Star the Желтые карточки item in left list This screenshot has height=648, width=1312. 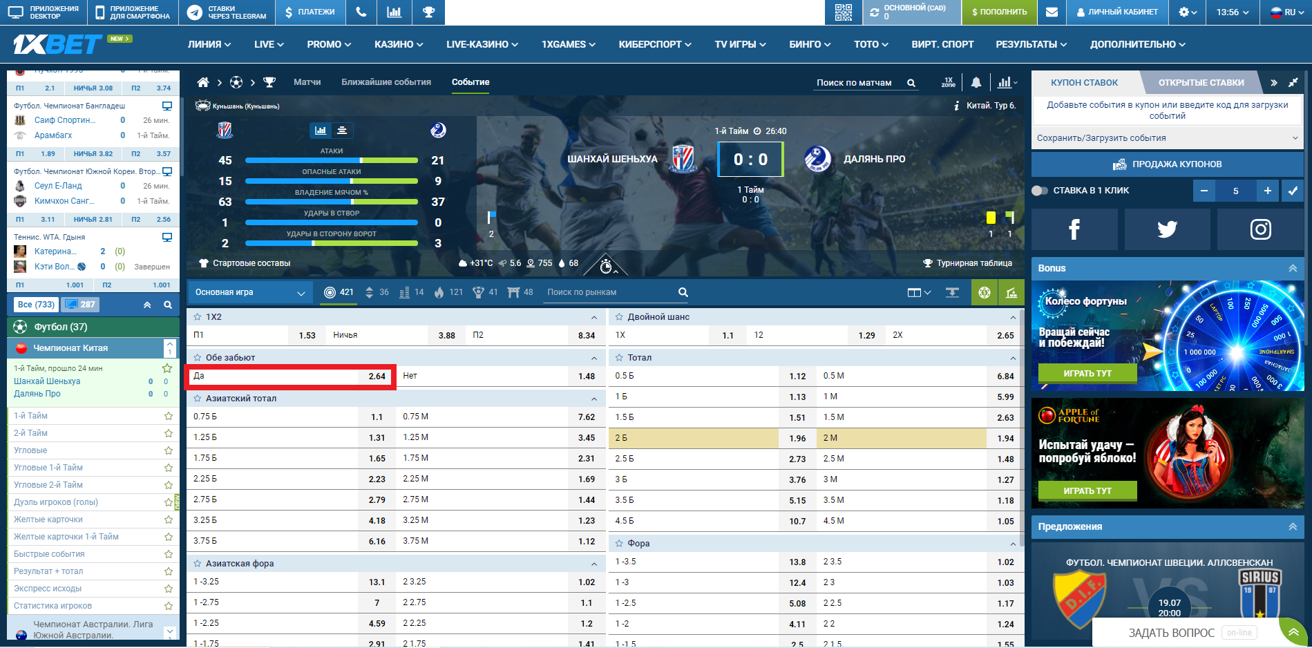point(168,520)
